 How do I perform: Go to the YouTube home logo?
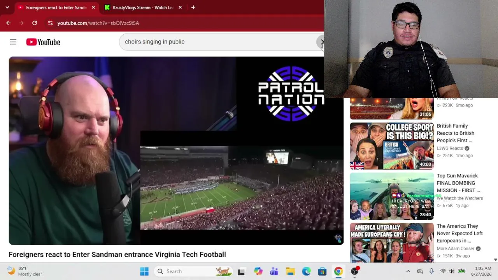43,42
